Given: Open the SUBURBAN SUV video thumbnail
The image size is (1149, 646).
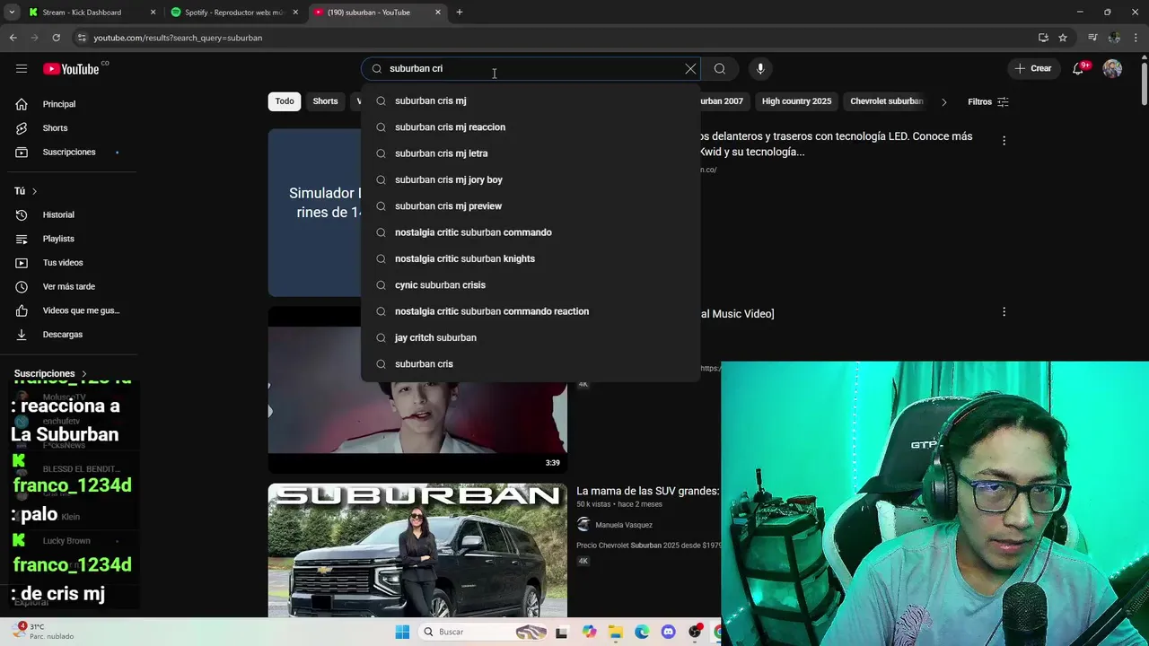Looking at the screenshot, I should pos(417,550).
